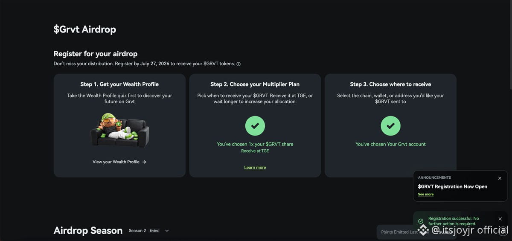The image size is (512, 241).
Task: Click the info icon beside the registration deadline
Action: pyautogui.click(x=239, y=64)
